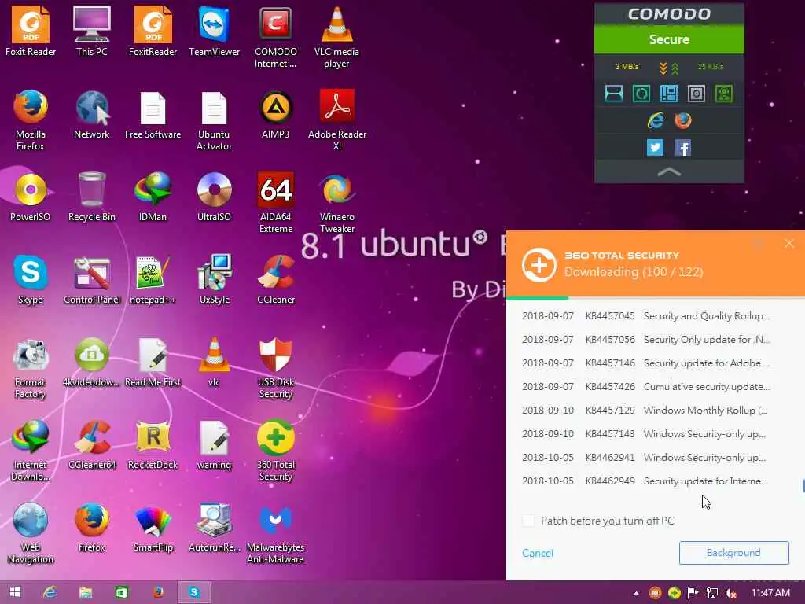
Task: Select Adobe Reader XI desktop icon
Action: (x=336, y=120)
